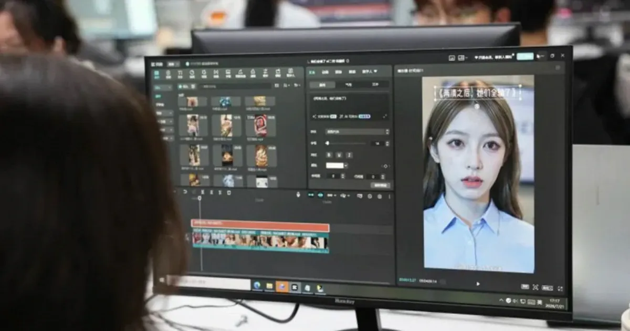Screen dimensions: 630x331
Task: Click the microphone voiceover record icon
Action: (298, 195)
